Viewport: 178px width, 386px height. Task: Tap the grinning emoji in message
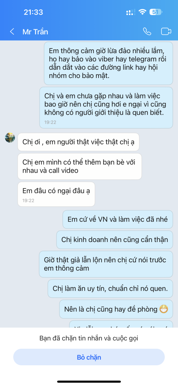click(x=163, y=309)
